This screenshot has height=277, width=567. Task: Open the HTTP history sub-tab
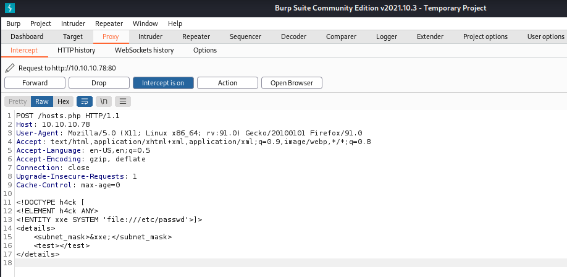pyautogui.click(x=77, y=50)
